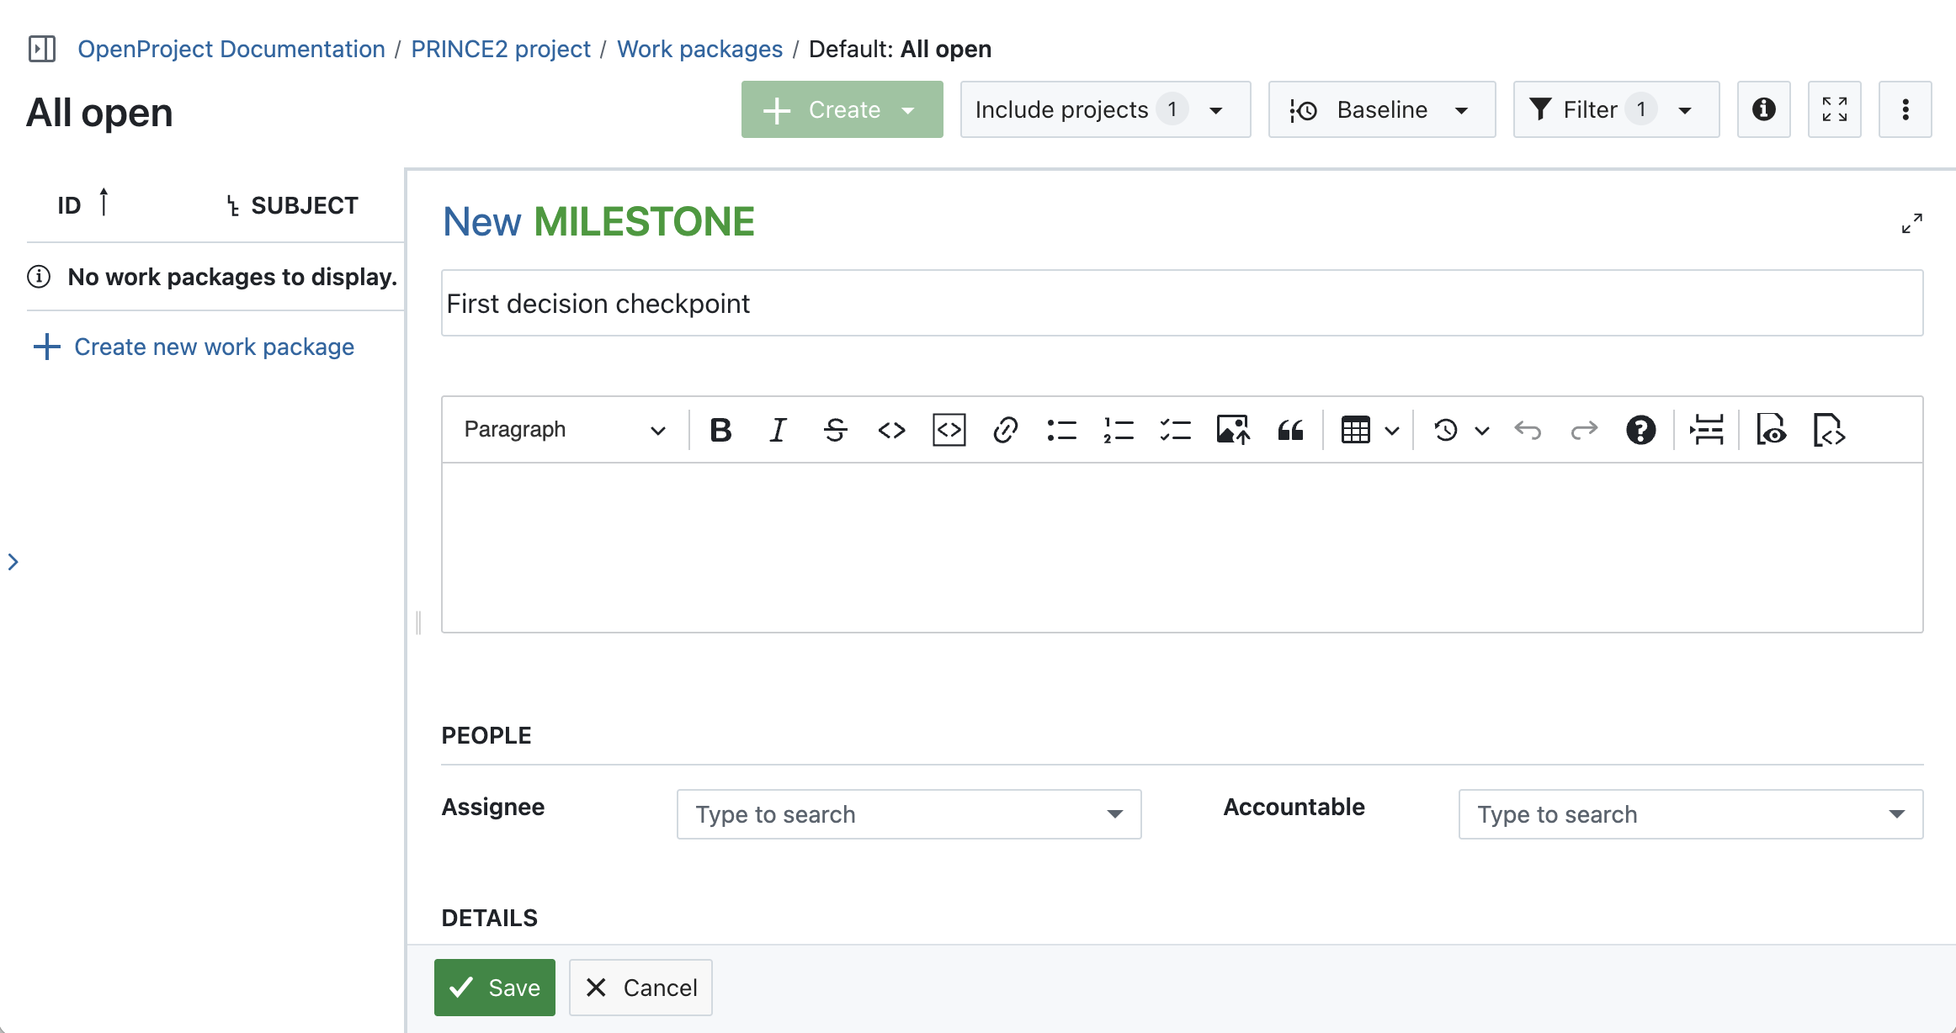Toggle fullscreen view of the work package form
This screenshot has height=1033, width=1956.
click(1912, 222)
